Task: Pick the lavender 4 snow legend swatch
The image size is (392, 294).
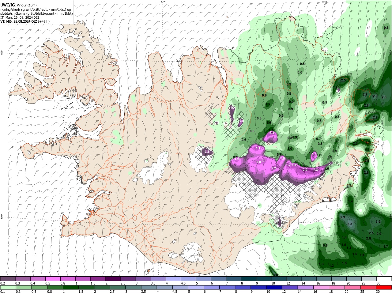Action: coord(173,279)
